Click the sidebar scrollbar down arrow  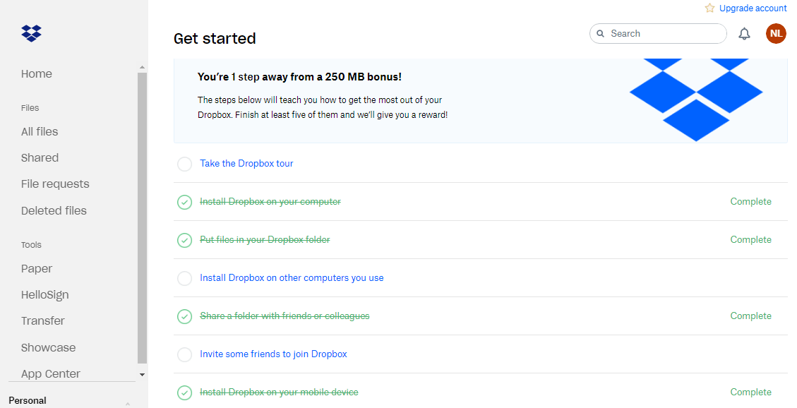[142, 374]
